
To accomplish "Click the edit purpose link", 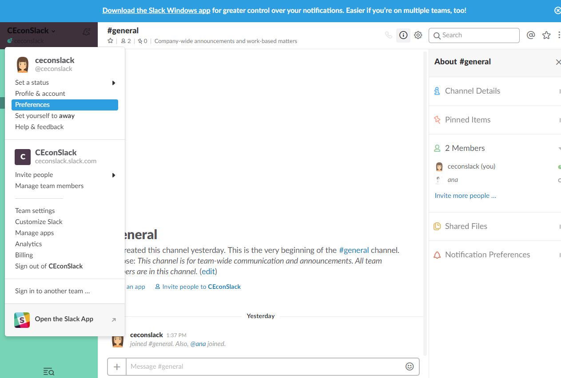I will click(209, 272).
